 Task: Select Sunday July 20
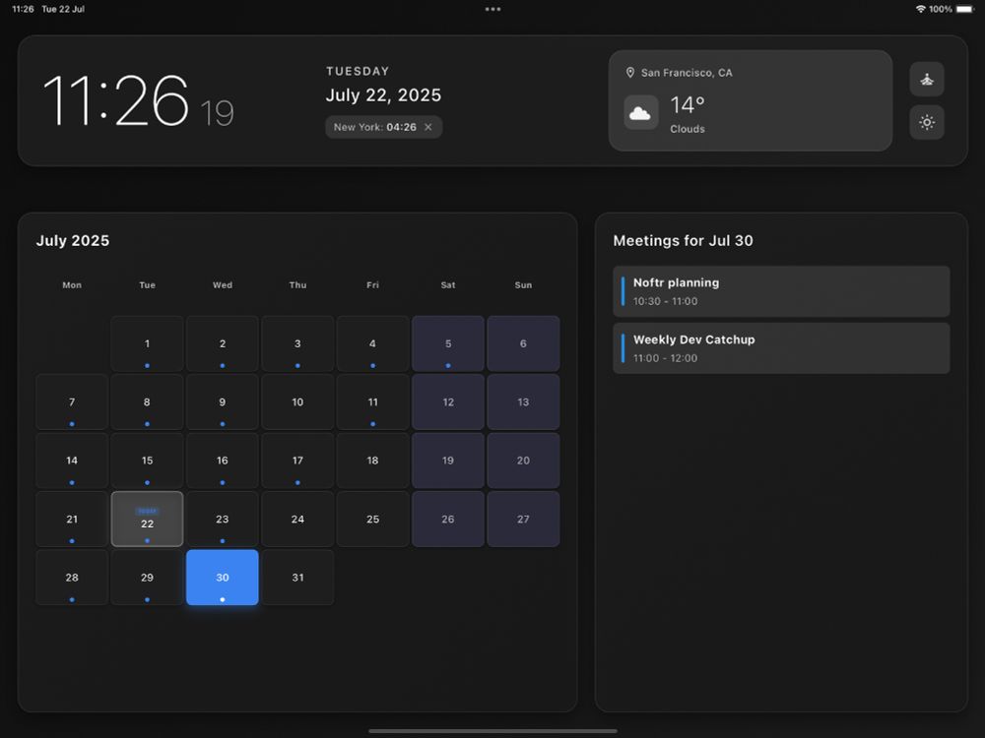point(523,460)
